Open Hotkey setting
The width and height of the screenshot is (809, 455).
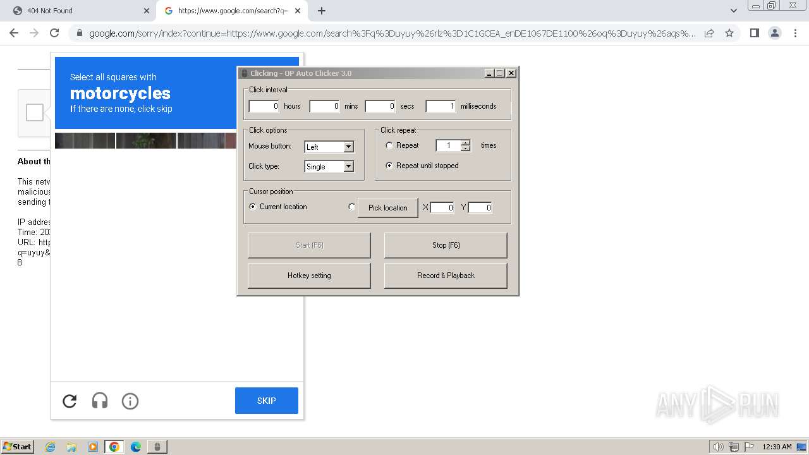[309, 276]
